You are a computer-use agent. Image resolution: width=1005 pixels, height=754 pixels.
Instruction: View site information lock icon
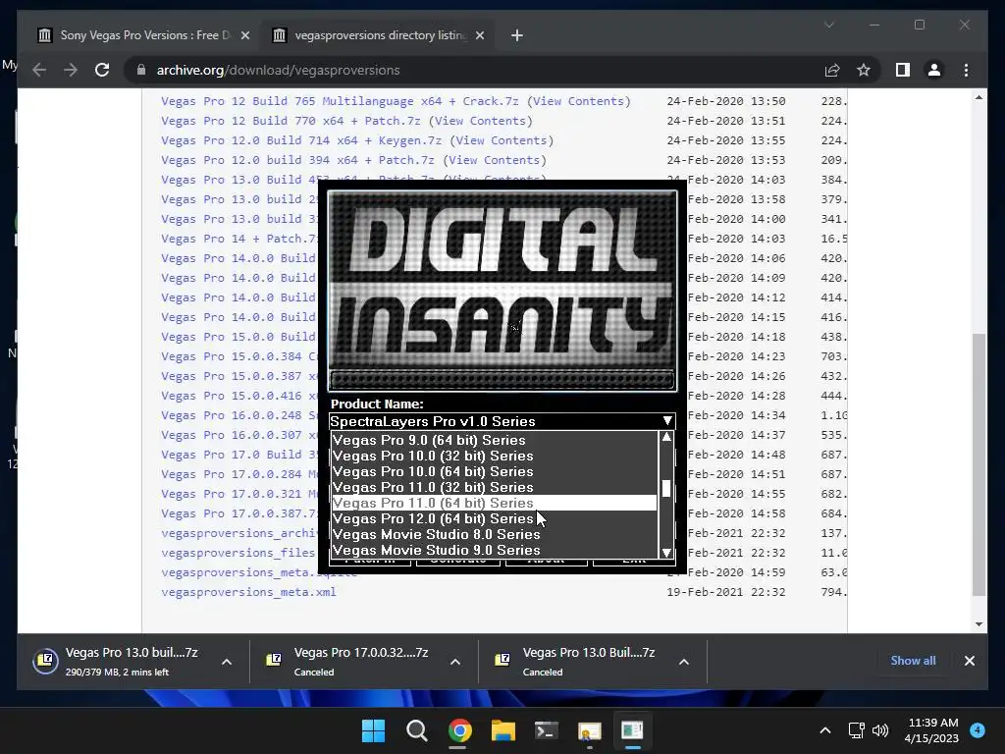pyautogui.click(x=141, y=70)
